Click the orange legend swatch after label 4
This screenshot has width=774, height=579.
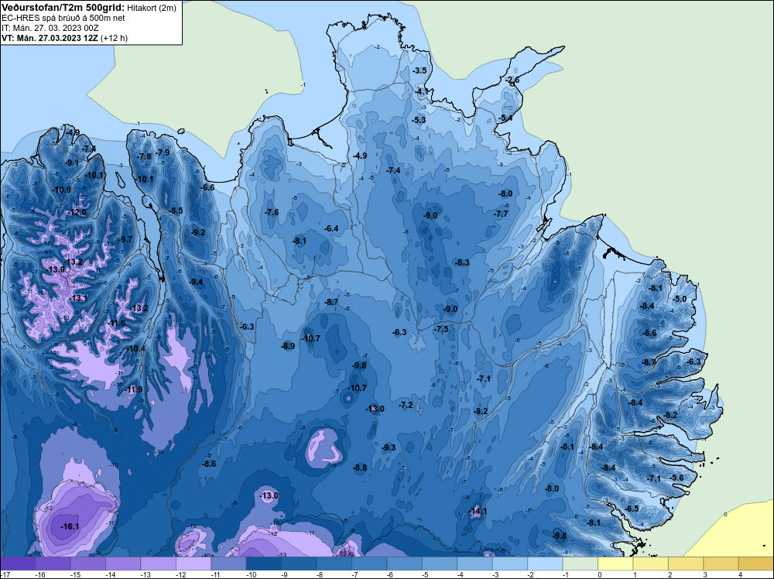point(756,564)
